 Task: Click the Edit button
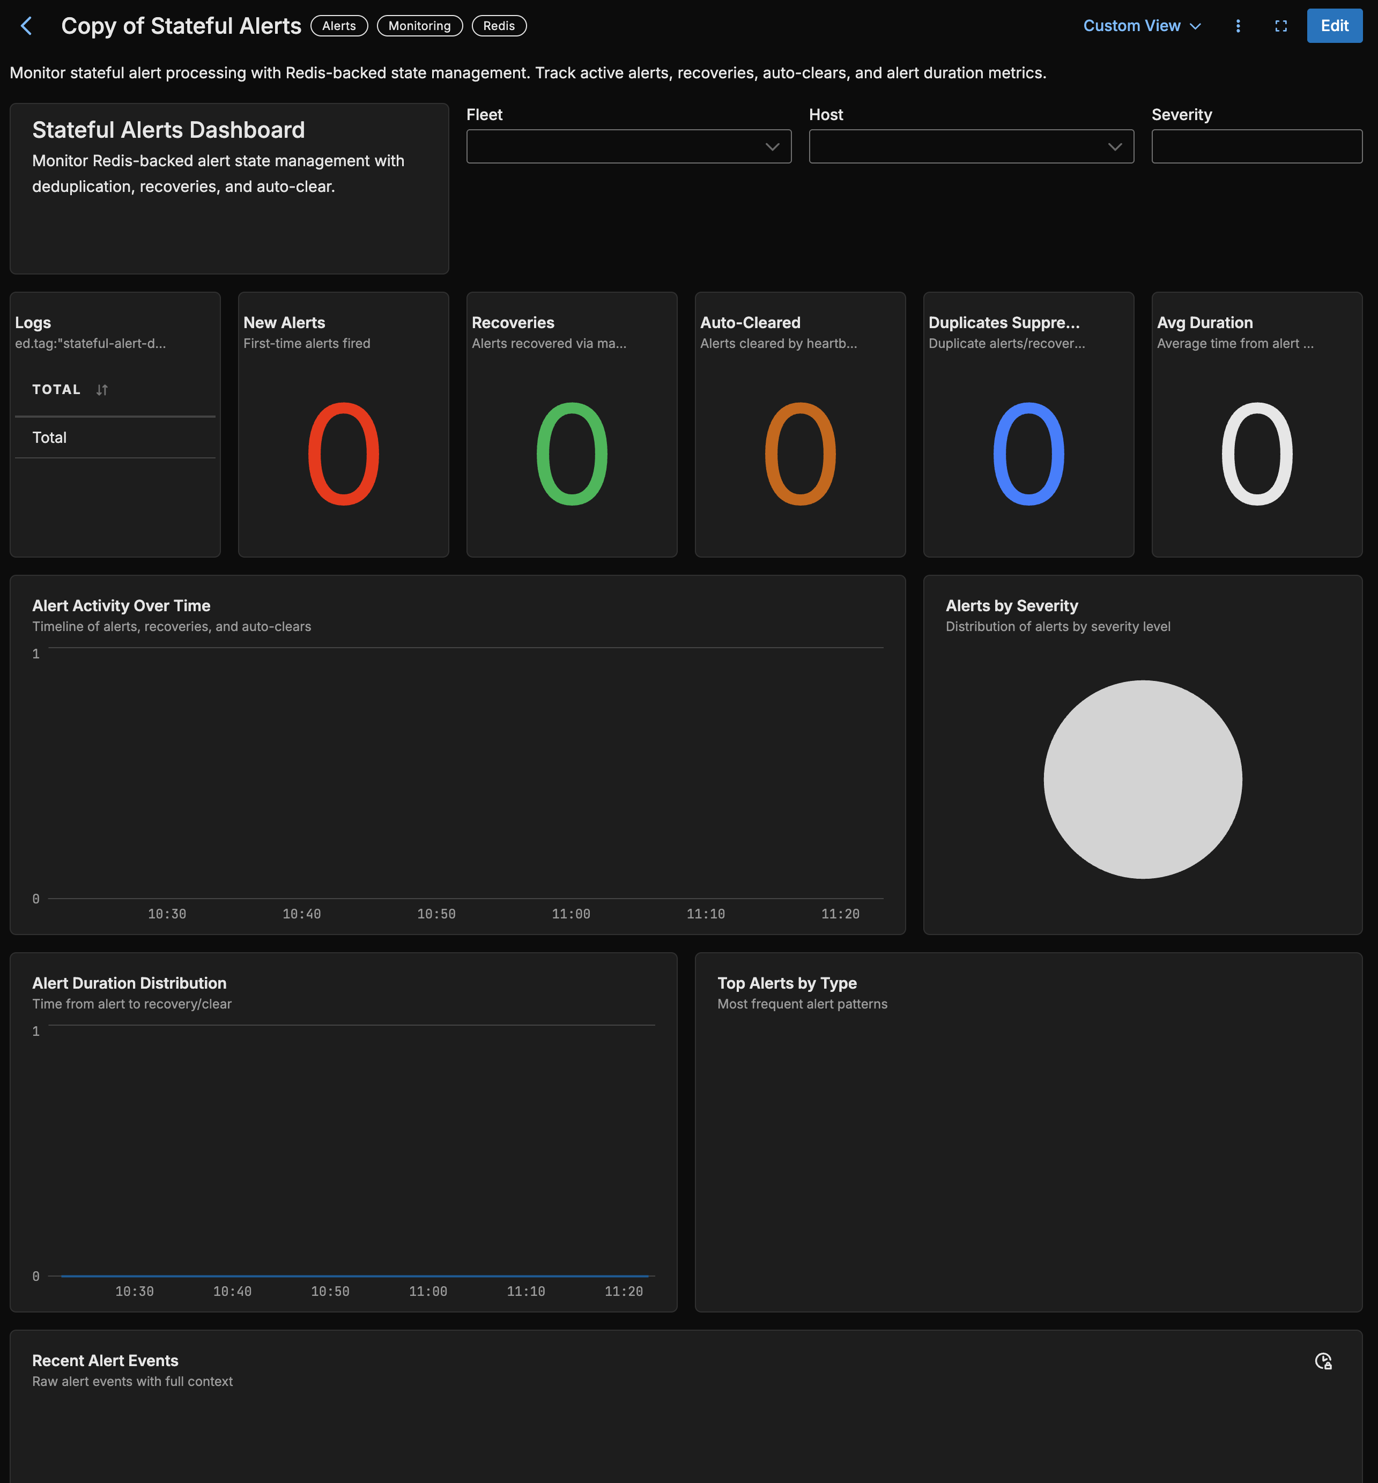click(x=1334, y=25)
